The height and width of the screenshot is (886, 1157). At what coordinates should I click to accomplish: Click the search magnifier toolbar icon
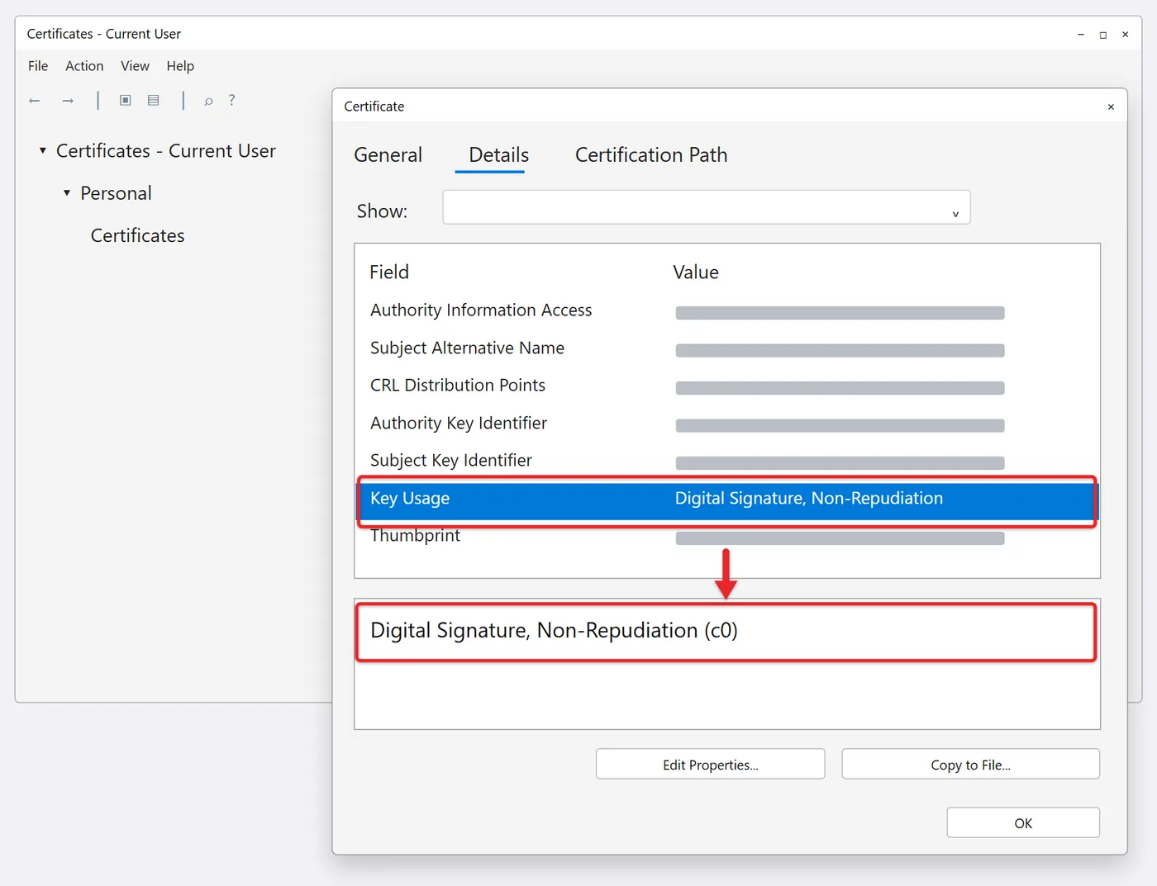click(208, 101)
